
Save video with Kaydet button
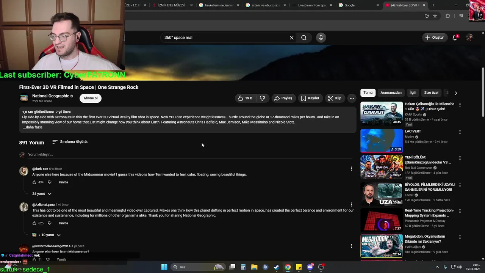(x=310, y=98)
